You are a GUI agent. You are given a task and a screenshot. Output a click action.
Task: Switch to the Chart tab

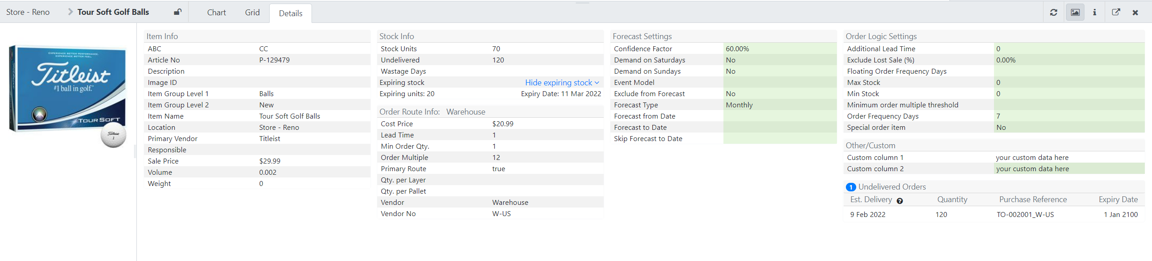pos(216,13)
